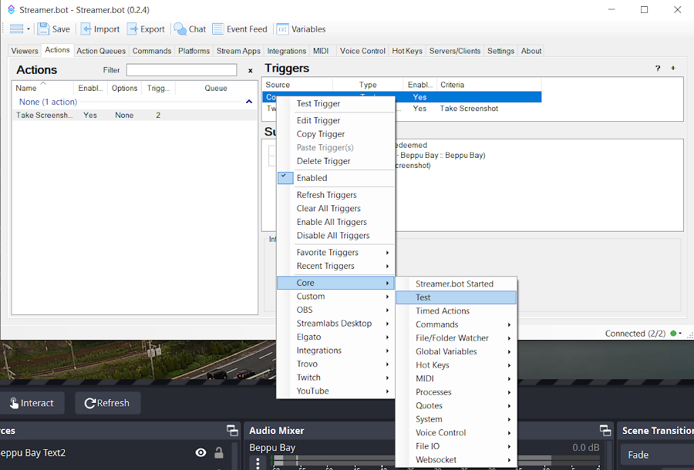The width and height of the screenshot is (694, 470).
Task: Open Event Feed from toolbar
Action: [240, 29]
